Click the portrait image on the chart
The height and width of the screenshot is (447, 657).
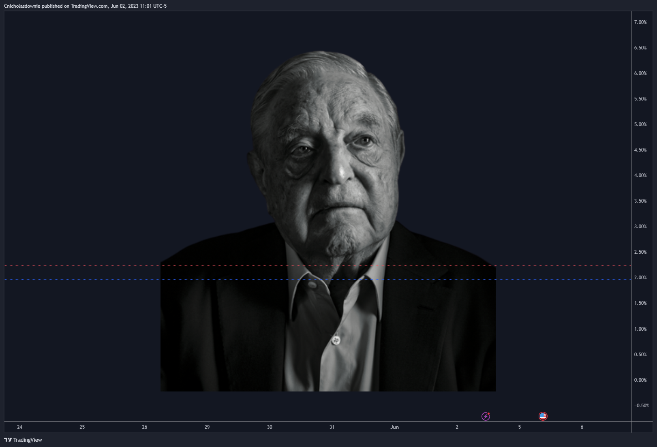[x=328, y=221]
